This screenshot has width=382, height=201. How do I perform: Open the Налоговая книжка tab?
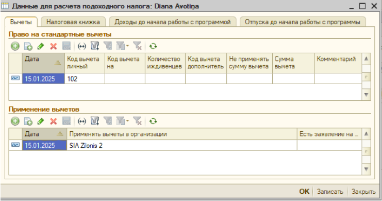point(73,22)
